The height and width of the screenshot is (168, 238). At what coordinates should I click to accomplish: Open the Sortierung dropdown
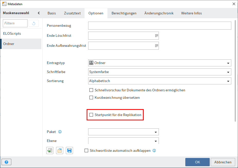click(160, 81)
